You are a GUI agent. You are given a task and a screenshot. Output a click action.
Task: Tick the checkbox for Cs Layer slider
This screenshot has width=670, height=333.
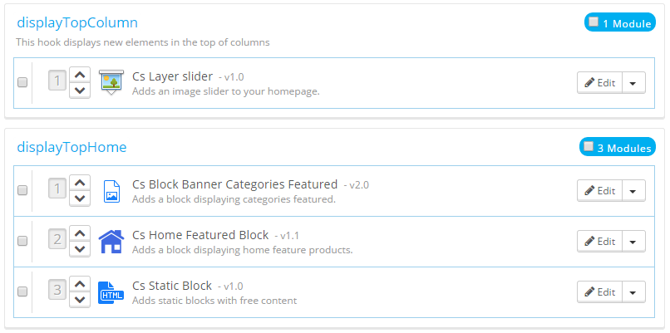tap(22, 82)
